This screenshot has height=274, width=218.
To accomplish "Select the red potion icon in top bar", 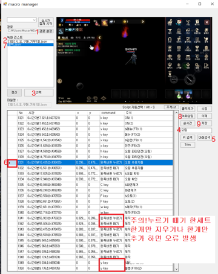I will click(97, 22).
